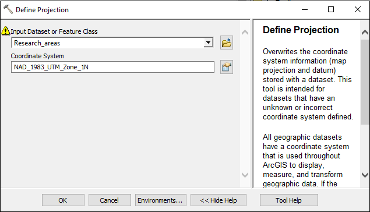The height and width of the screenshot is (212, 370).
Task: Click the yellow warning icon beside Input Dataset
Action: coord(5,31)
